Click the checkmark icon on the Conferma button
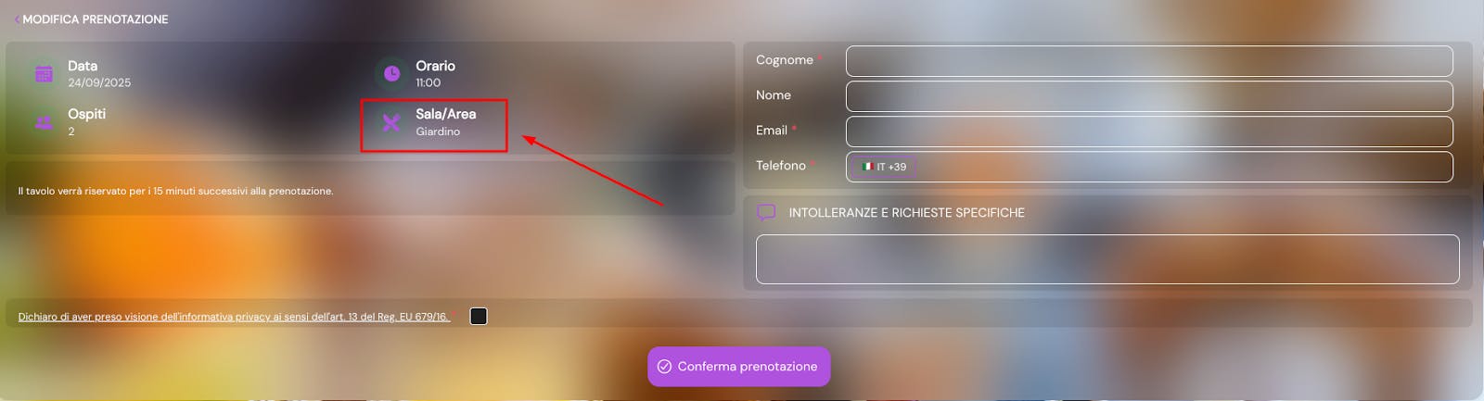The width and height of the screenshot is (1484, 401). tap(664, 367)
